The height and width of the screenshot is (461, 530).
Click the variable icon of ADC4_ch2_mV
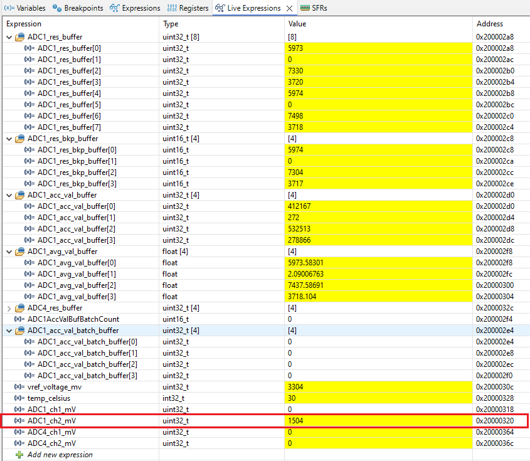19,443
